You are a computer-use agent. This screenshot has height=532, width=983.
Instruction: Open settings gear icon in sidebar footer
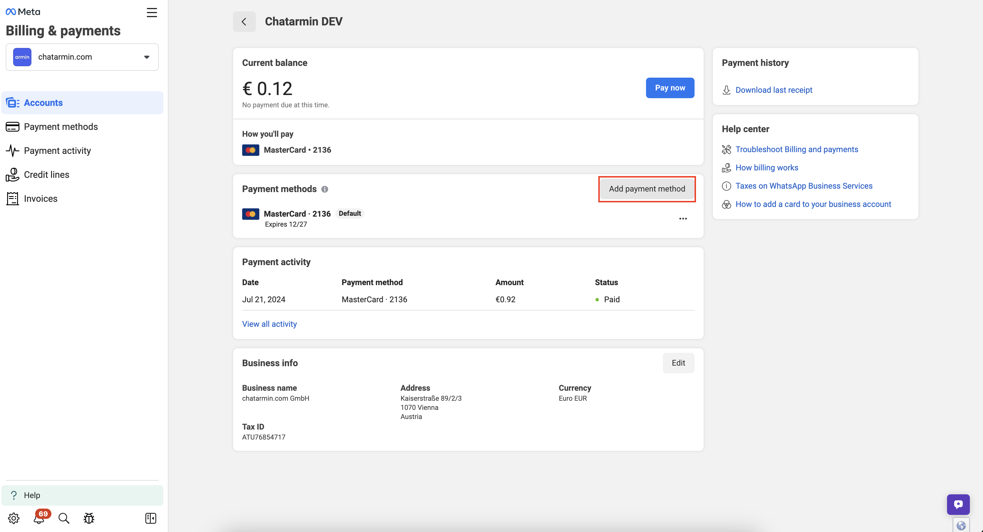point(14,518)
